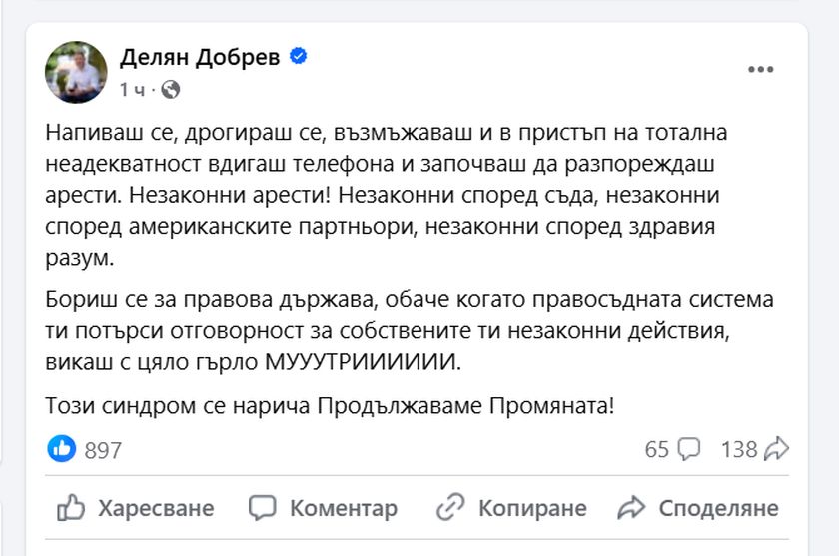Click the profile picture thumbnail
Screen dimensions: 839x556
click(77, 72)
